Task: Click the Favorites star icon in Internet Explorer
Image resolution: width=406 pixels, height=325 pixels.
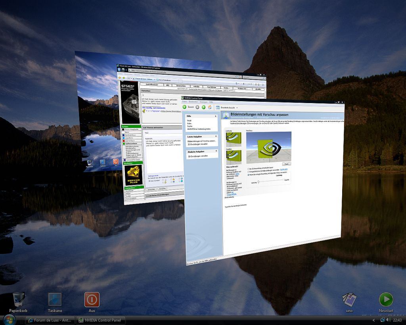Action: pos(120,77)
